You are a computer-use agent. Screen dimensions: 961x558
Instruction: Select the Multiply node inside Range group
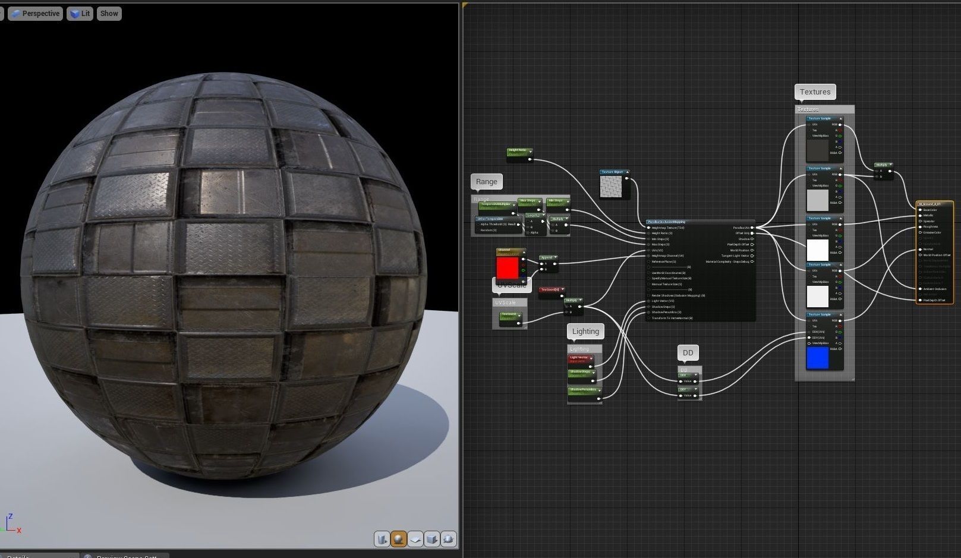pos(560,225)
